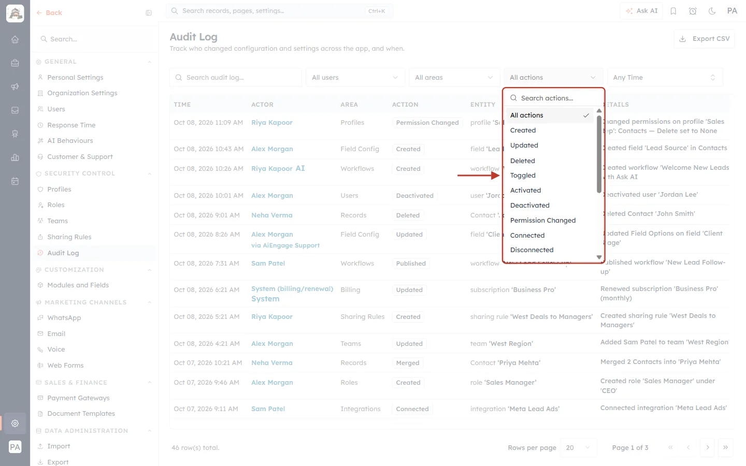Click the app logo in the top-left corner

pyautogui.click(x=15, y=13)
